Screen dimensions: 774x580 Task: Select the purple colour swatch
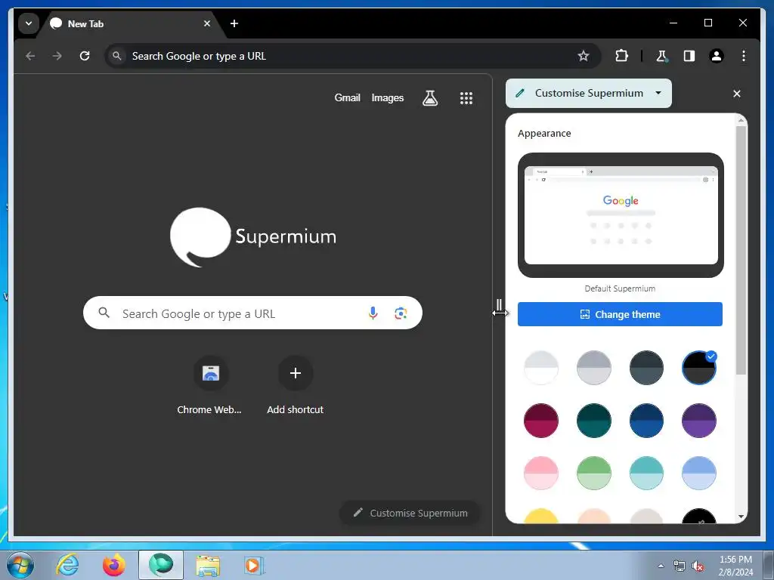pyautogui.click(x=699, y=421)
